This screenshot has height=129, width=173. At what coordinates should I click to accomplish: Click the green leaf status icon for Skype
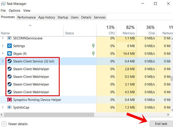(93, 54)
